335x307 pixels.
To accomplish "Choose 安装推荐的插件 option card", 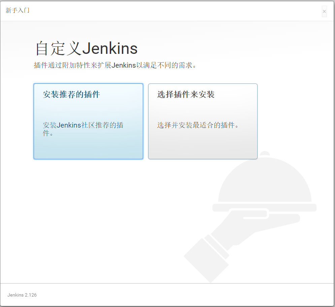I will coord(88,121).
